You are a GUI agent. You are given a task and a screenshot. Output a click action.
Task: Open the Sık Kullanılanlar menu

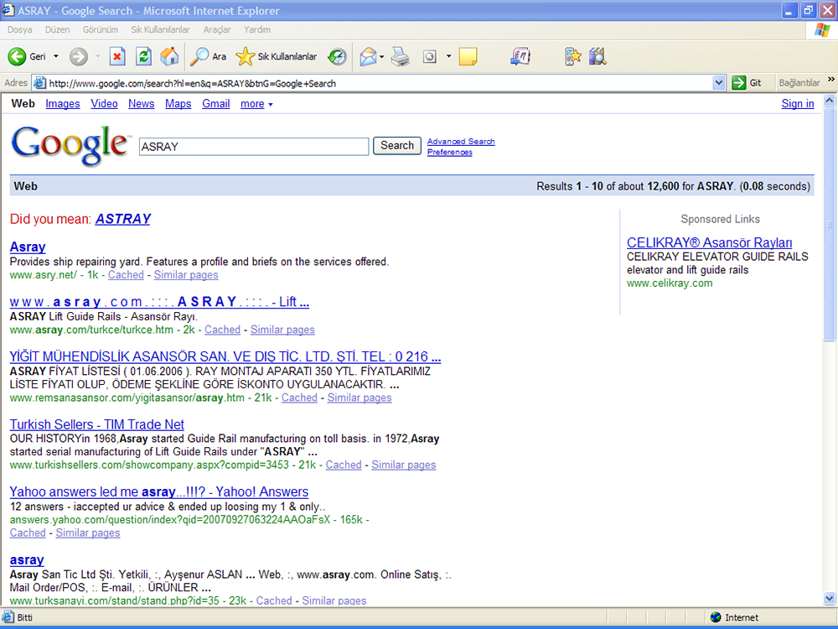[160, 29]
